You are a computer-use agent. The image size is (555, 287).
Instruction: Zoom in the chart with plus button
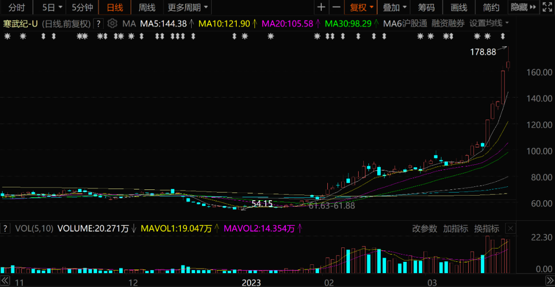[321, 7]
